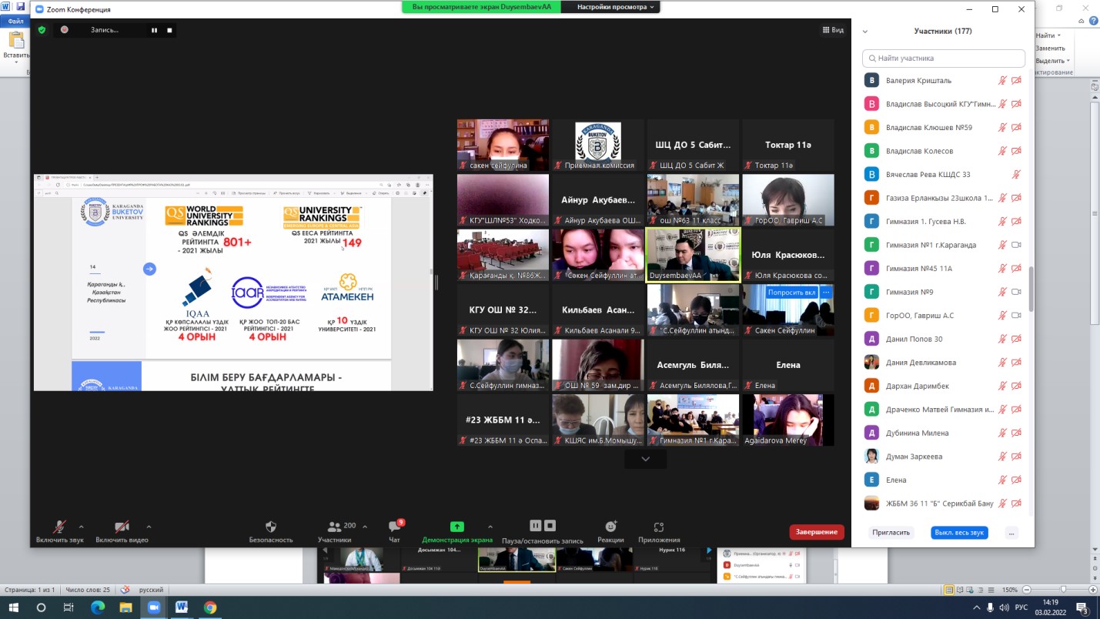Switch layout with the Вид grid icon
Viewport: 1100px width, 619px height.
tap(833, 30)
